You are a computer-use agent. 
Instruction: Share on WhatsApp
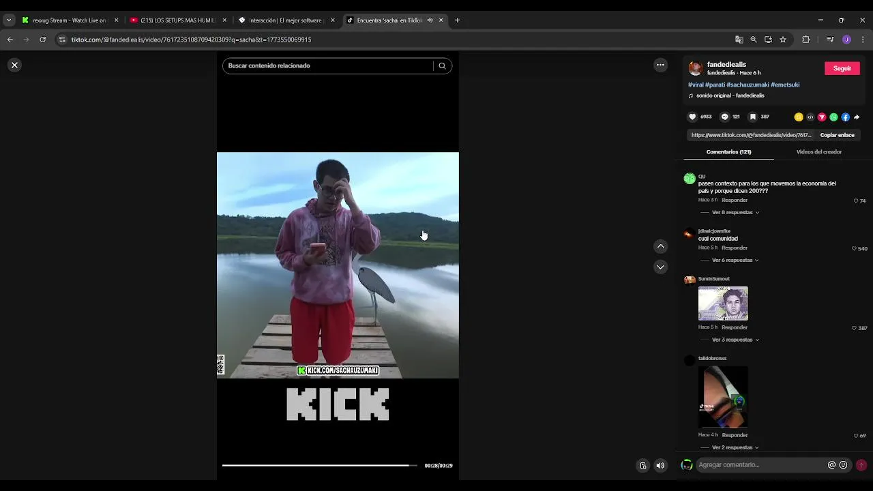[x=833, y=117]
